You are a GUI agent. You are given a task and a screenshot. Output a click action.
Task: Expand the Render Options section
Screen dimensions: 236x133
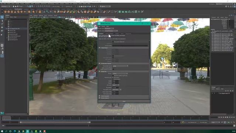coord(99,98)
